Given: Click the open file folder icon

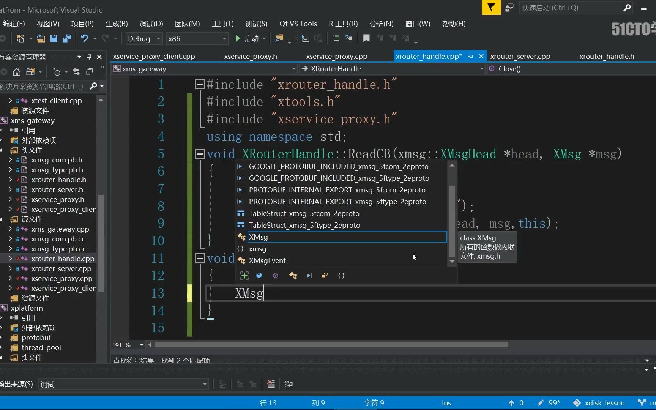Looking at the screenshot, I should click(x=41, y=38).
